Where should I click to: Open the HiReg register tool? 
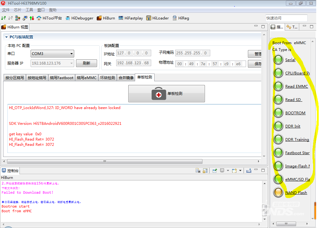tap(181, 18)
